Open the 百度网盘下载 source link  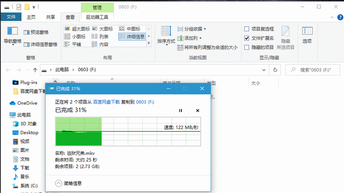coord(106,102)
